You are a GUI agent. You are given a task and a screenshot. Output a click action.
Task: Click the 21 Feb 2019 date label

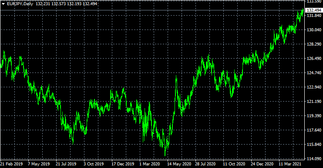[11, 164]
